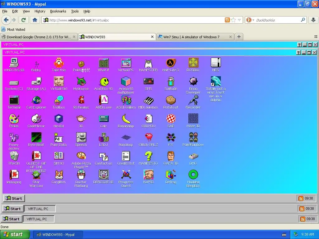Expand the URL bar history dropdown
Viewport: 319px width, 239px height.
240,20
